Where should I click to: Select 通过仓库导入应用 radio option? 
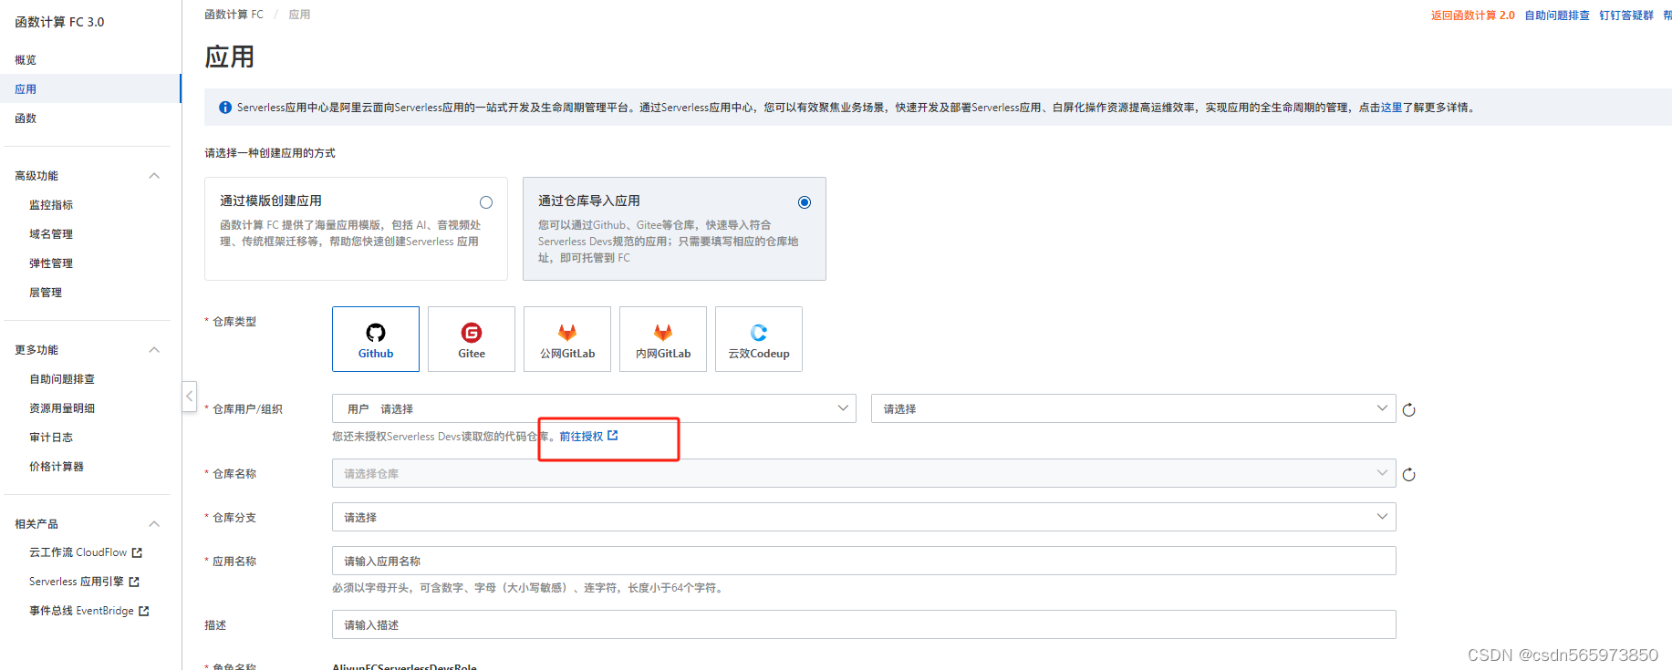pos(805,202)
